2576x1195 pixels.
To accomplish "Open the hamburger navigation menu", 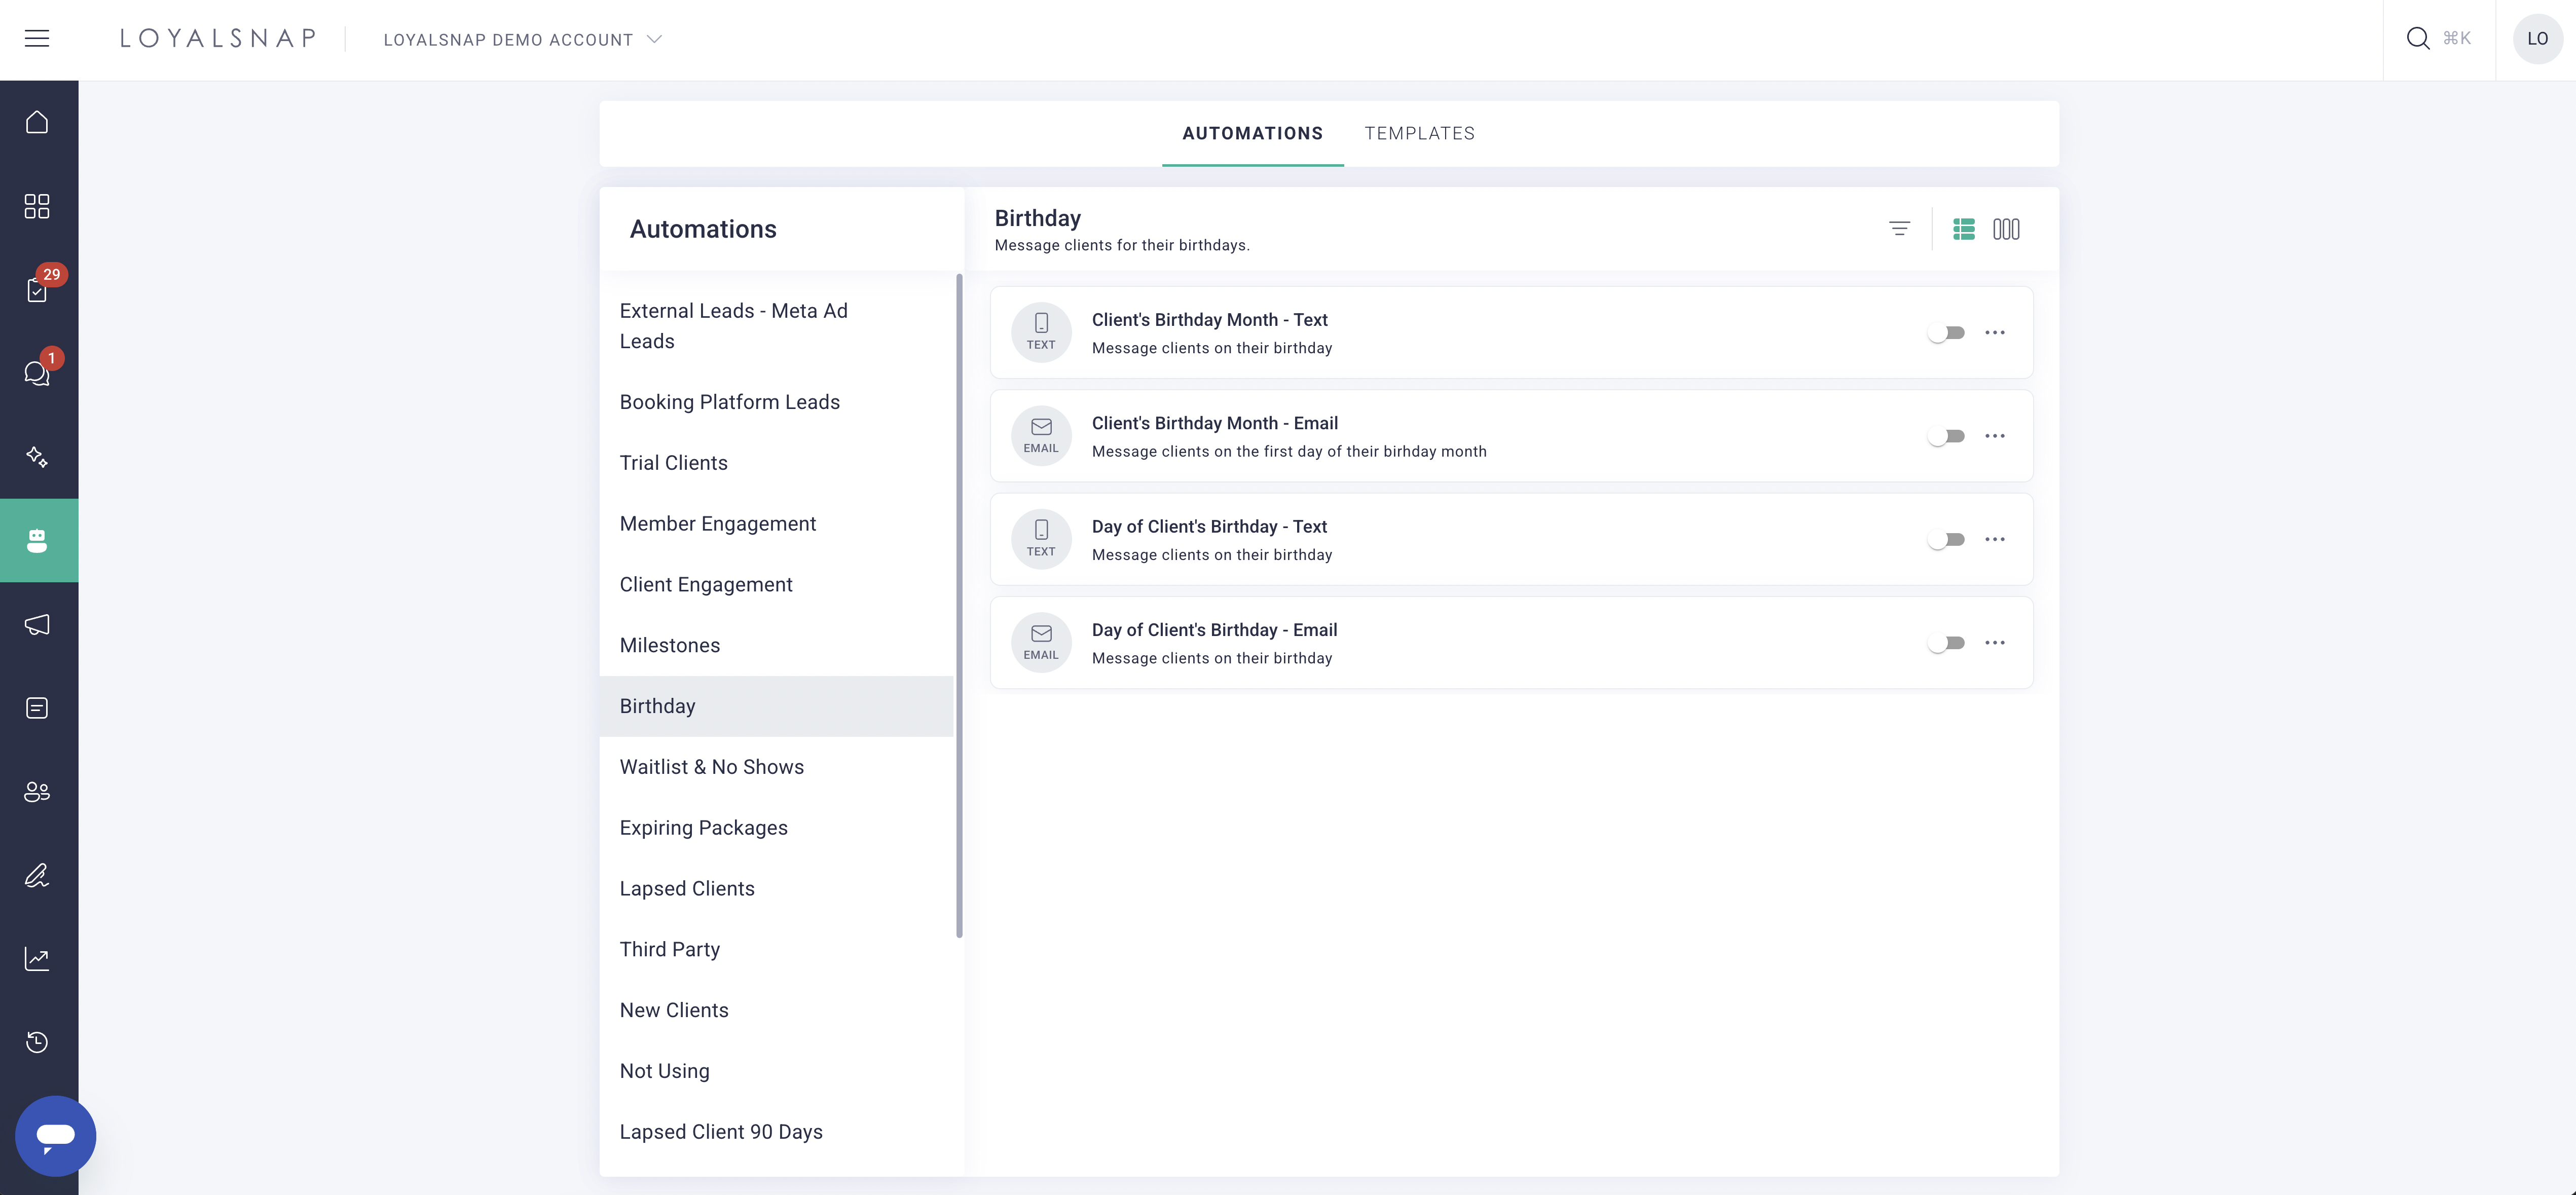I will coord(37,38).
